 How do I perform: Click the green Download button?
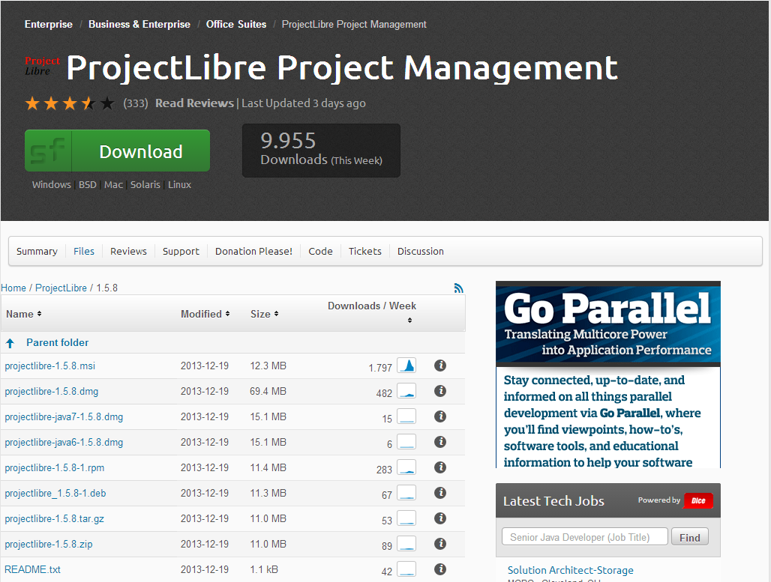coord(117,151)
